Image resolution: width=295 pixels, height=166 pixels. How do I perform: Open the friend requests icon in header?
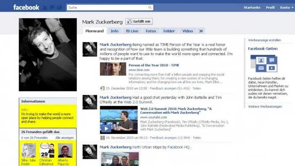pyautogui.click(x=45, y=7)
